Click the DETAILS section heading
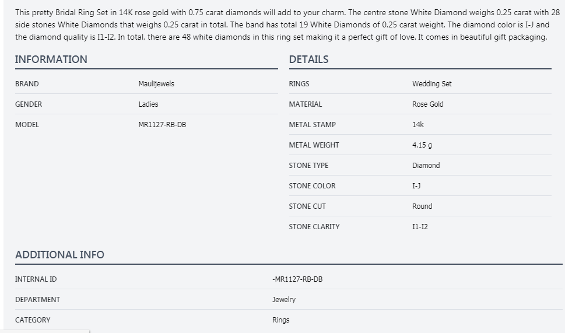Viewport: 565px width, 333px height. pos(309,59)
